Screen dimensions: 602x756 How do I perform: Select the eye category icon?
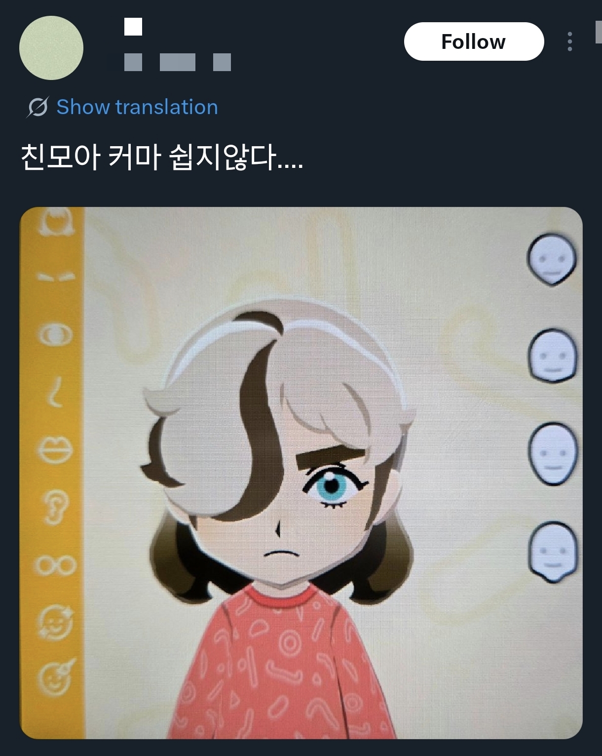click(x=55, y=335)
